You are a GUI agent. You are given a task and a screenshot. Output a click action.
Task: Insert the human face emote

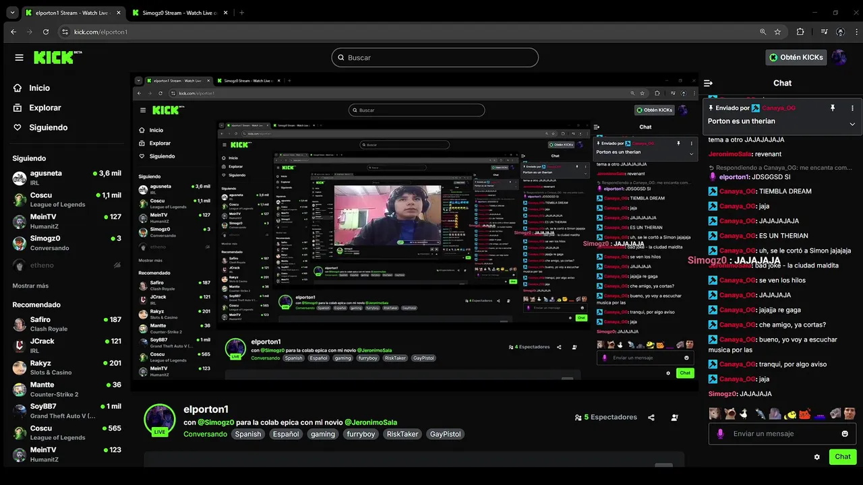pos(850,414)
